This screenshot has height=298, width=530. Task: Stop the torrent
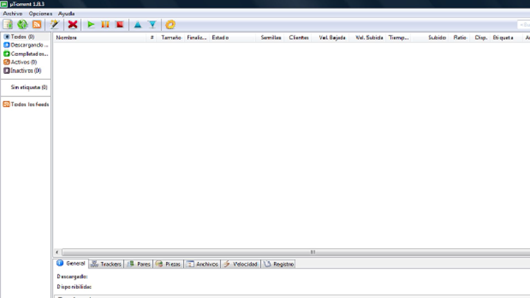click(119, 25)
